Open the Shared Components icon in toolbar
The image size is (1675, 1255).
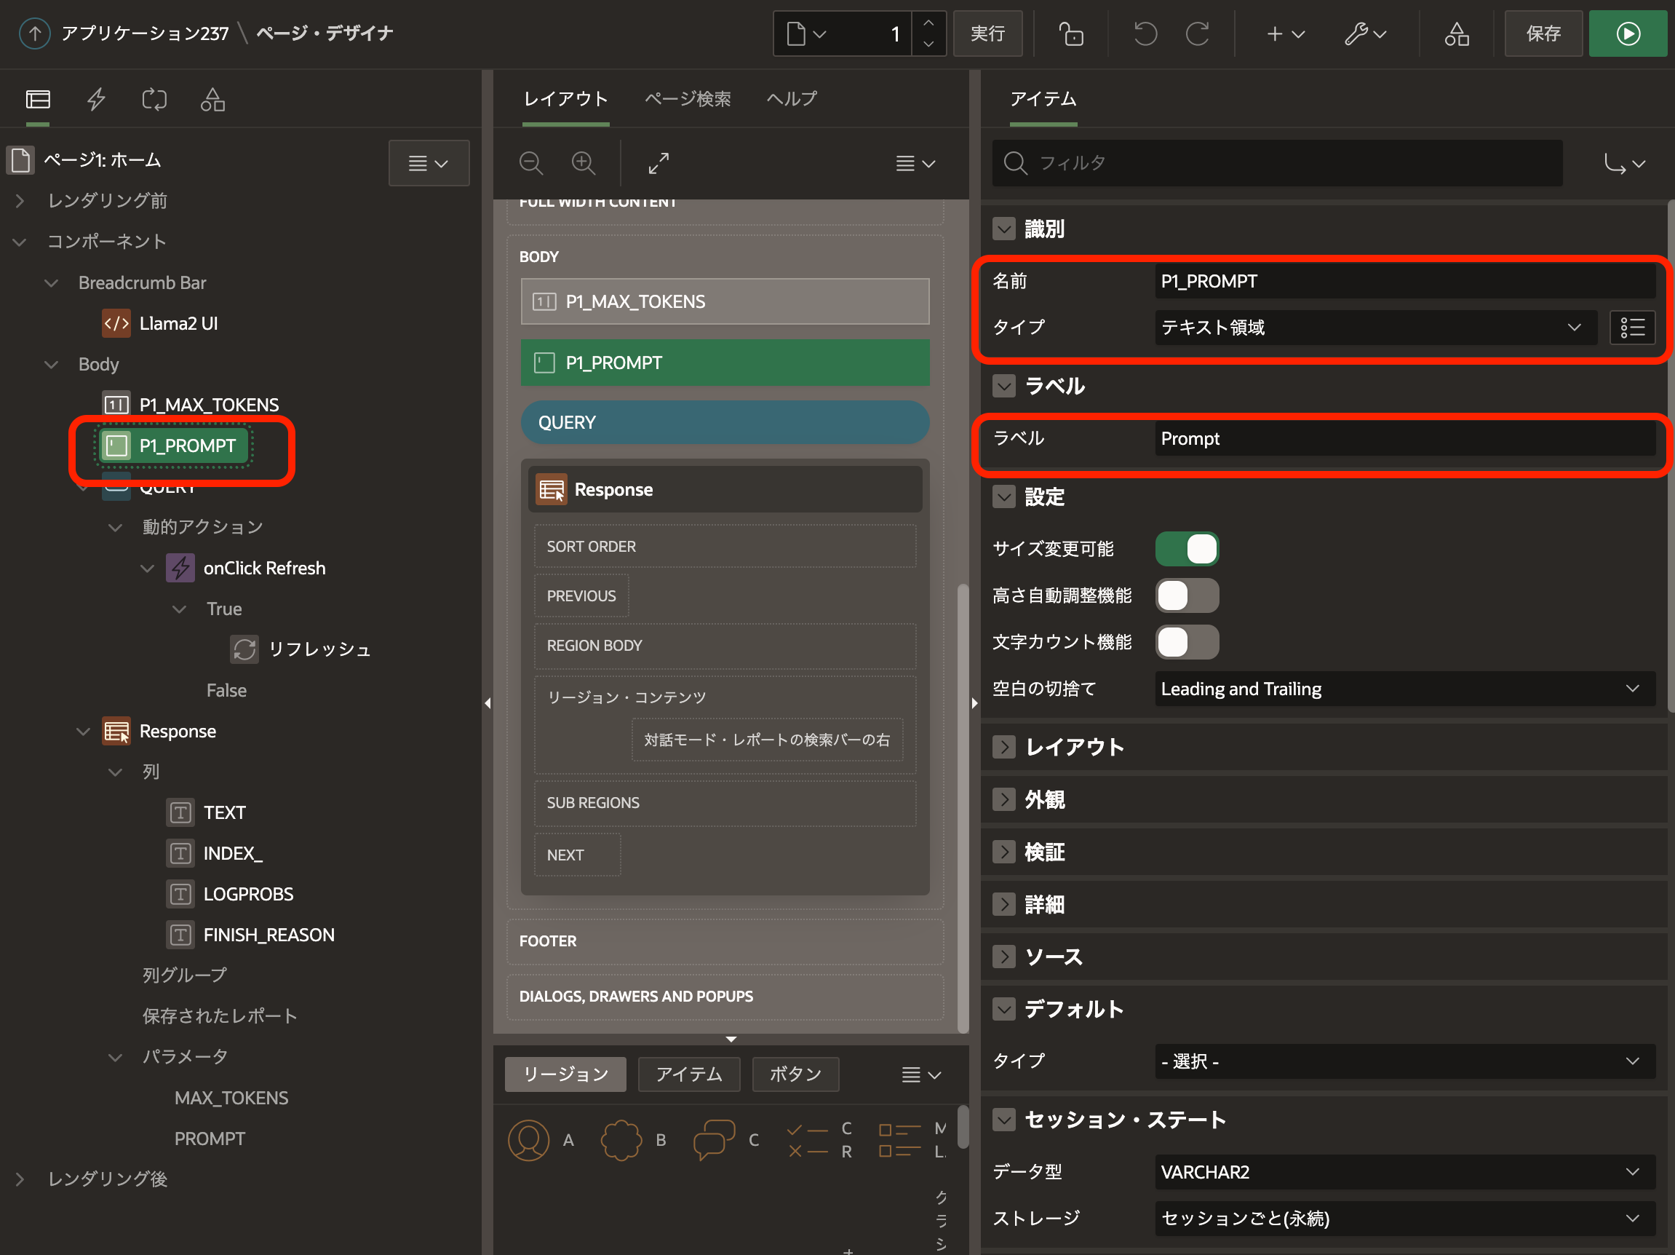point(1455,33)
